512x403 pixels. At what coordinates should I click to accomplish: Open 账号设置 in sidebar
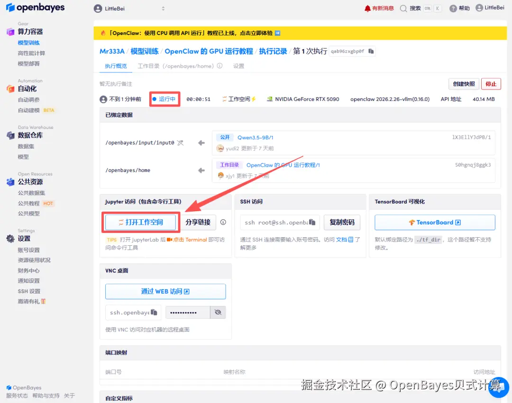coord(29,250)
